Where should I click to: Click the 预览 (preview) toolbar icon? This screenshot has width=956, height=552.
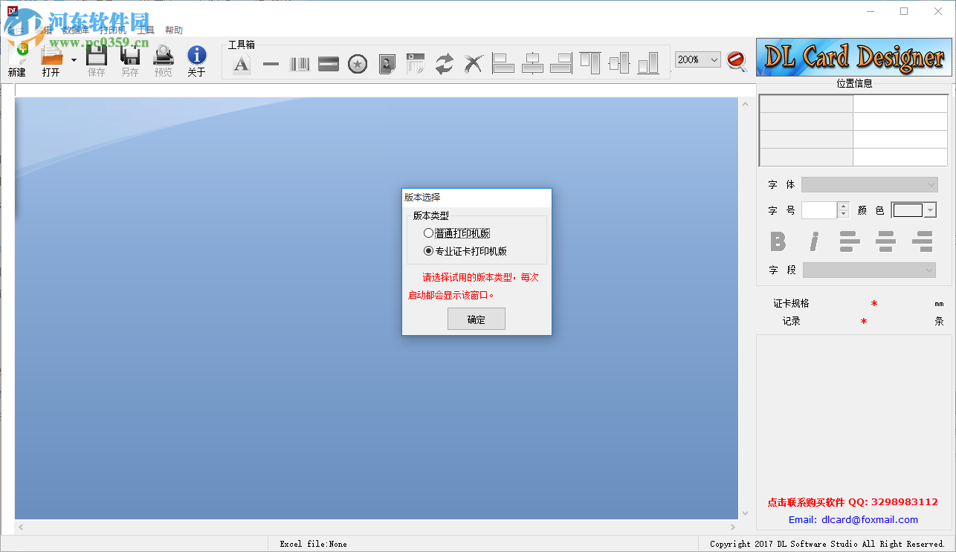click(163, 59)
